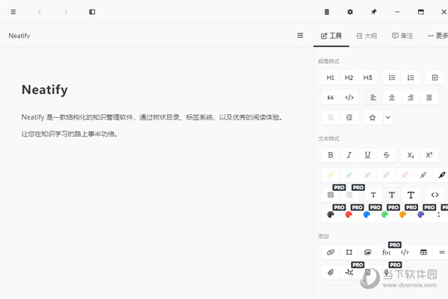Insert a numbered list

411,78
